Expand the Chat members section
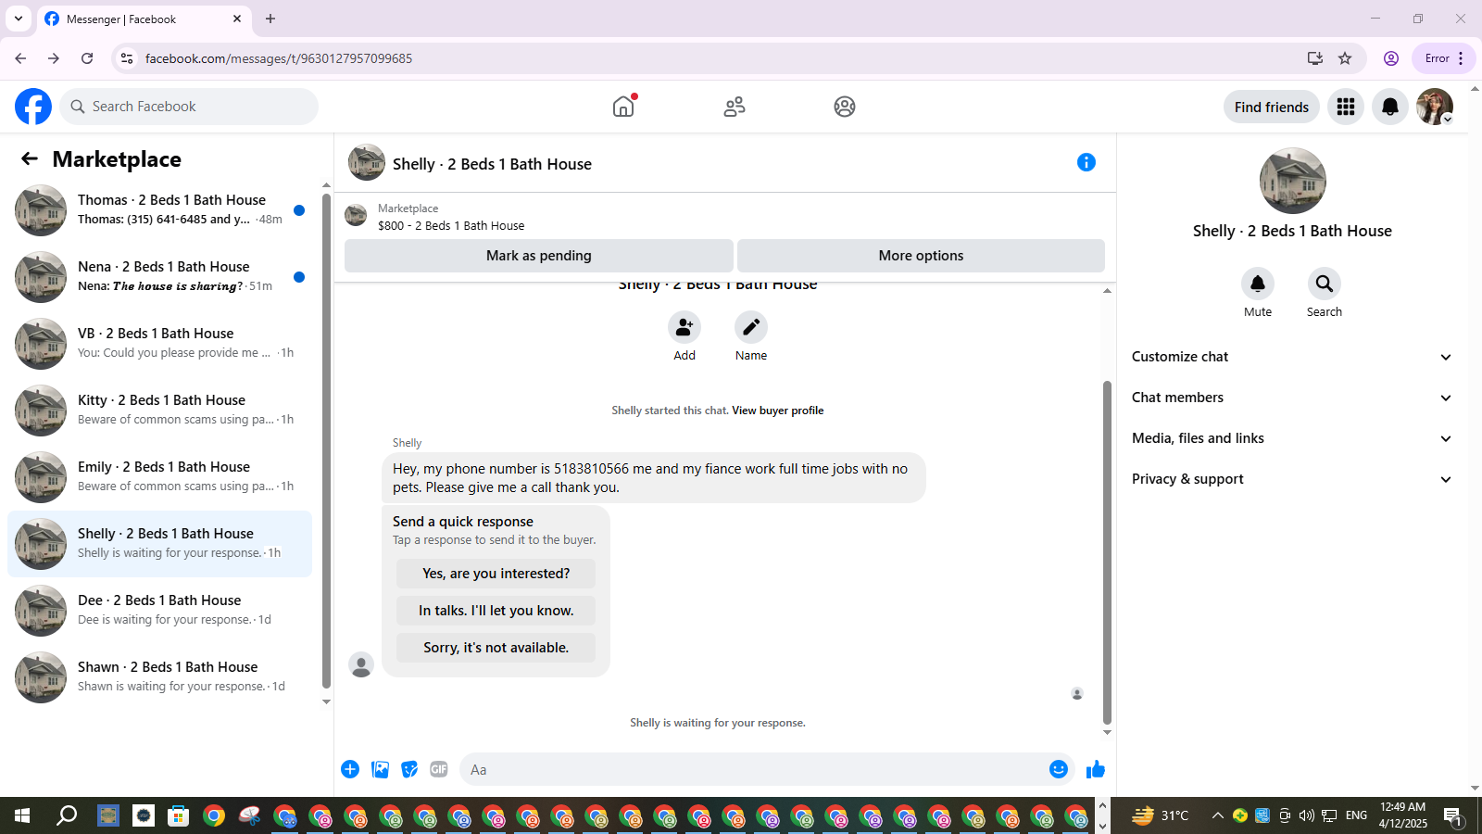Viewport: 1482px width, 834px height. 1292,398
